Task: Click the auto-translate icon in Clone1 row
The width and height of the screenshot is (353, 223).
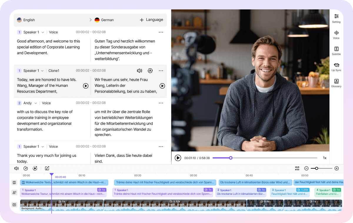Action: pyautogui.click(x=150, y=71)
